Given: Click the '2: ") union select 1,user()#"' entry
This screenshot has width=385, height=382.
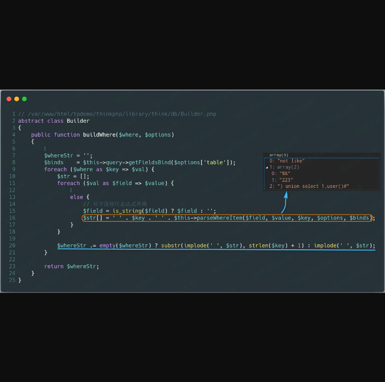Looking at the screenshot, I should [x=309, y=186].
